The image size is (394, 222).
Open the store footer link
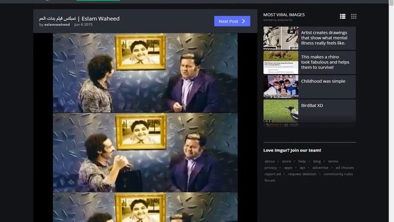[x=286, y=162]
